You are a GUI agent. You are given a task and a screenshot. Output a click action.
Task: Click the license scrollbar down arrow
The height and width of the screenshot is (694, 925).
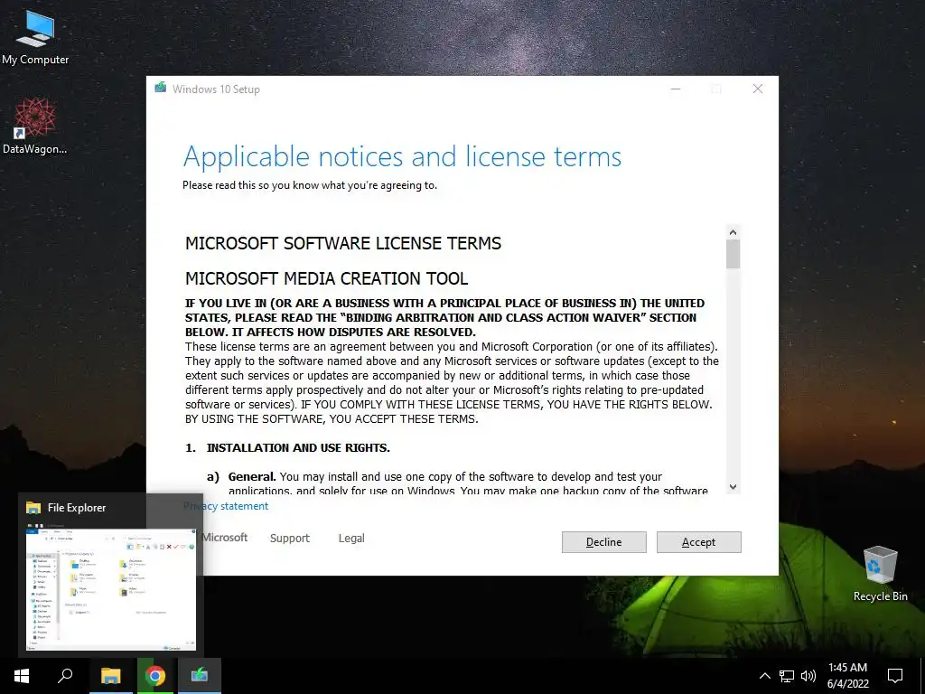click(733, 487)
